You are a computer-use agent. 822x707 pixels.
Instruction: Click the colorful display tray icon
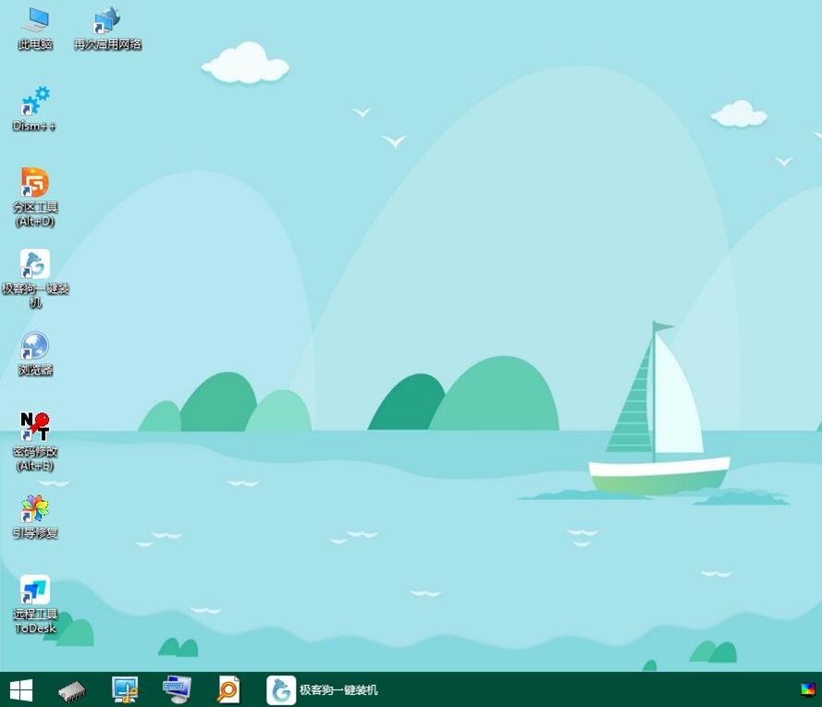click(808, 689)
